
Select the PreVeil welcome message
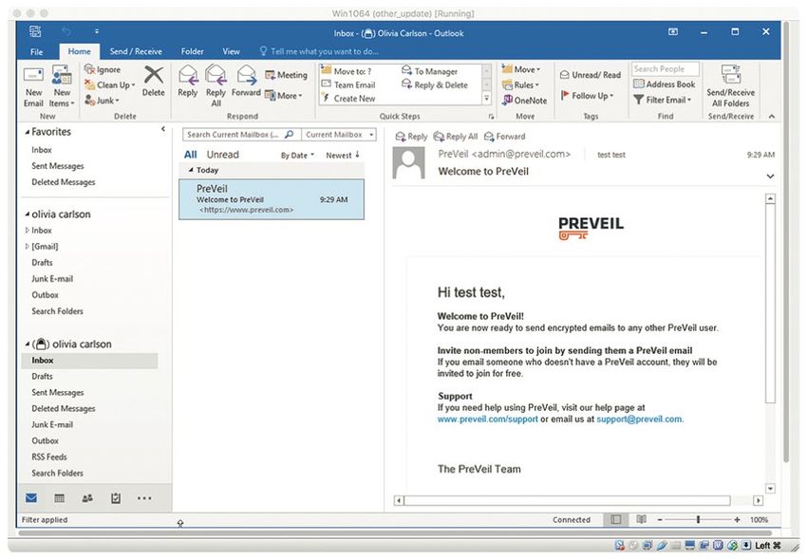point(272,199)
